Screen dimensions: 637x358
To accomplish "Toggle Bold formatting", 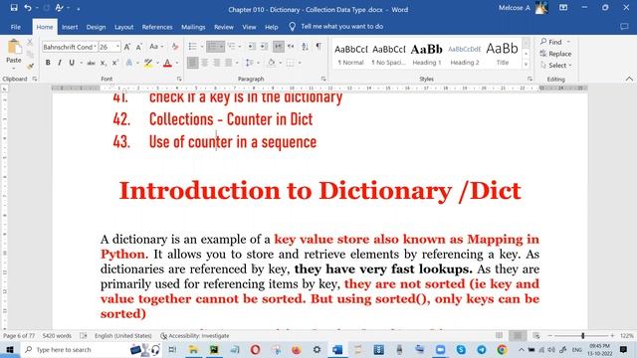I will pyautogui.click(x=48, y=63).
